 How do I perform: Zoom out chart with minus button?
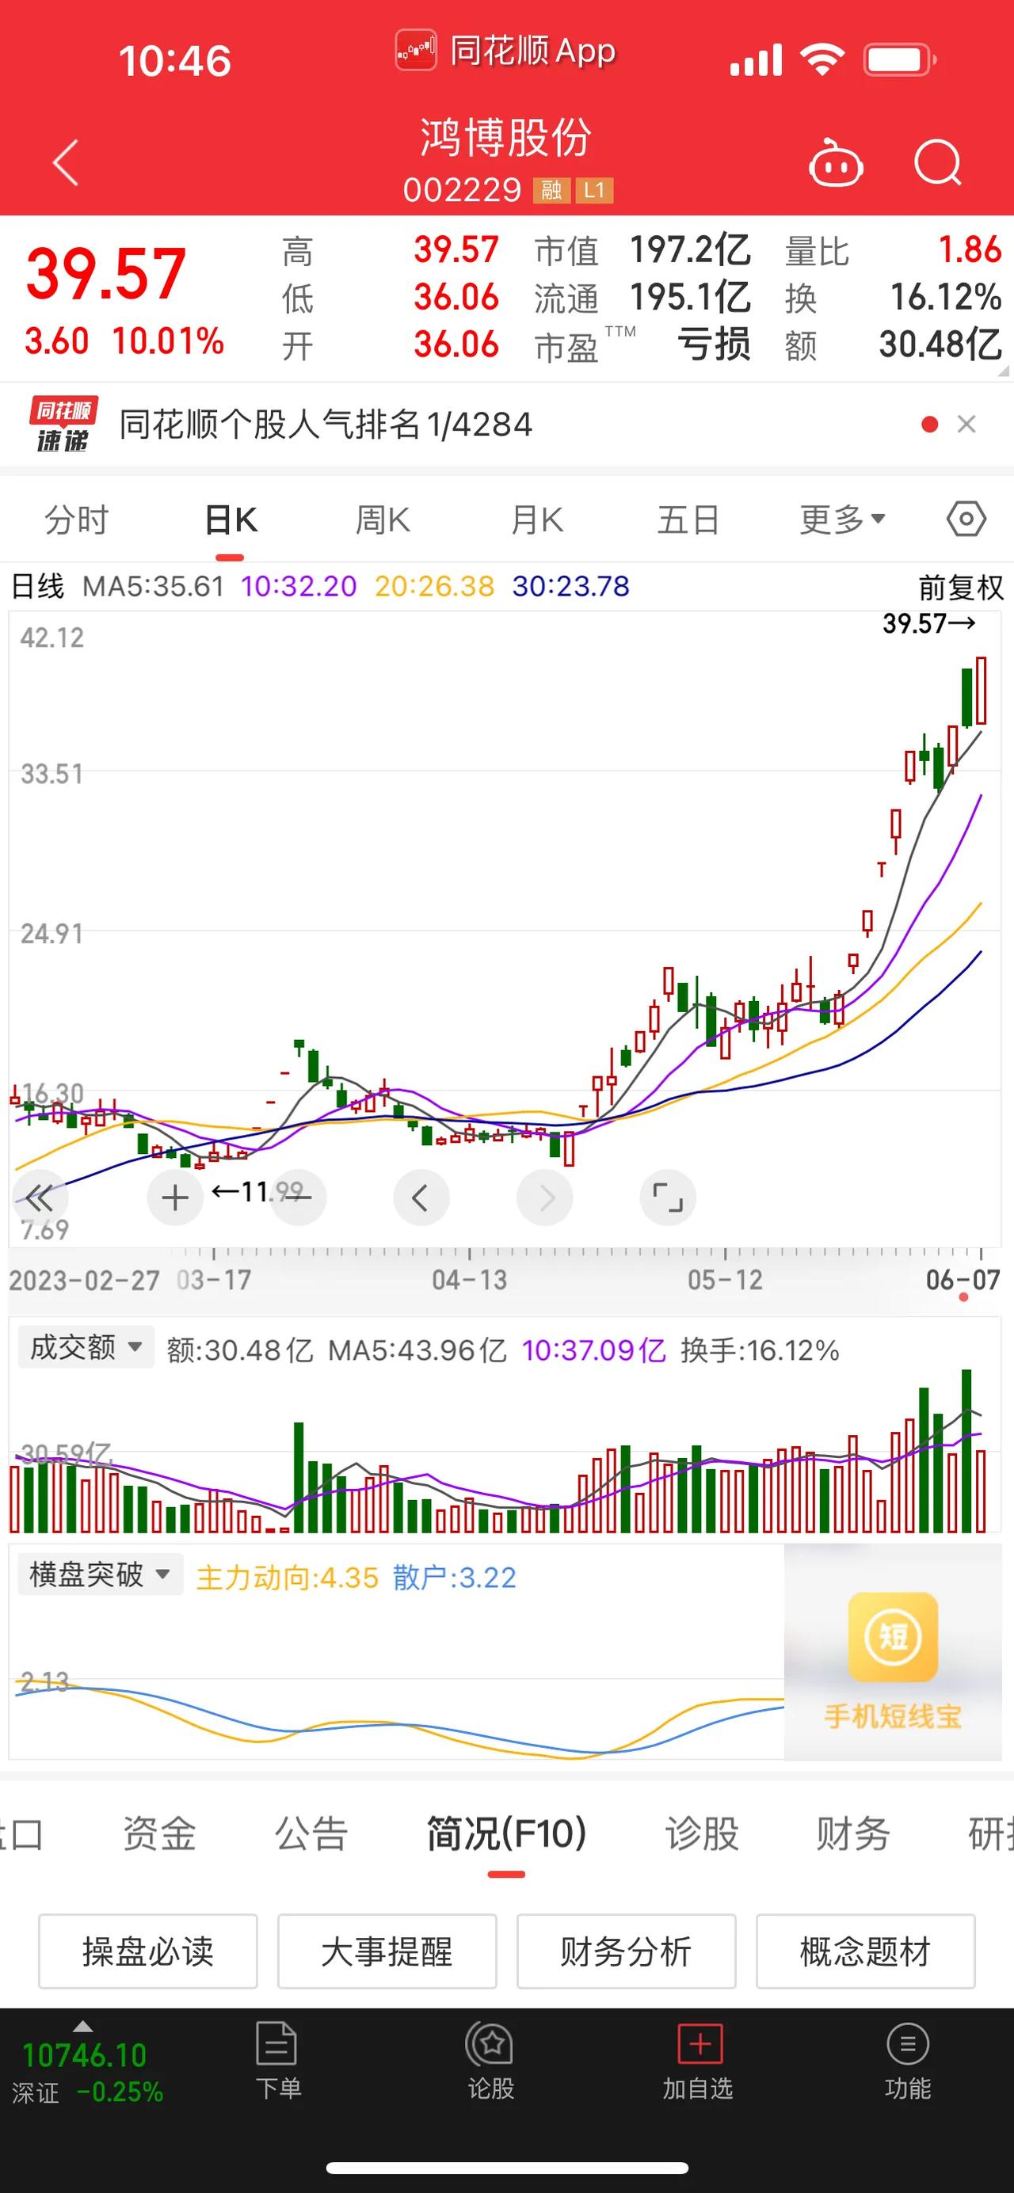pyautogui.click(x=298, y=1197)
